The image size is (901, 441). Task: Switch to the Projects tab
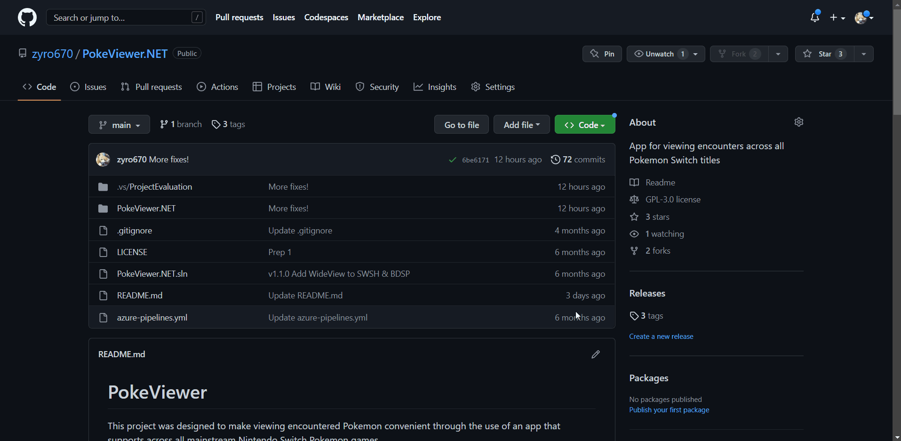pyautogui.click(x=274, y=87)
